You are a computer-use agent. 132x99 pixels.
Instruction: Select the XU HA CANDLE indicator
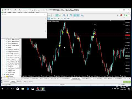tap(13, 62)
